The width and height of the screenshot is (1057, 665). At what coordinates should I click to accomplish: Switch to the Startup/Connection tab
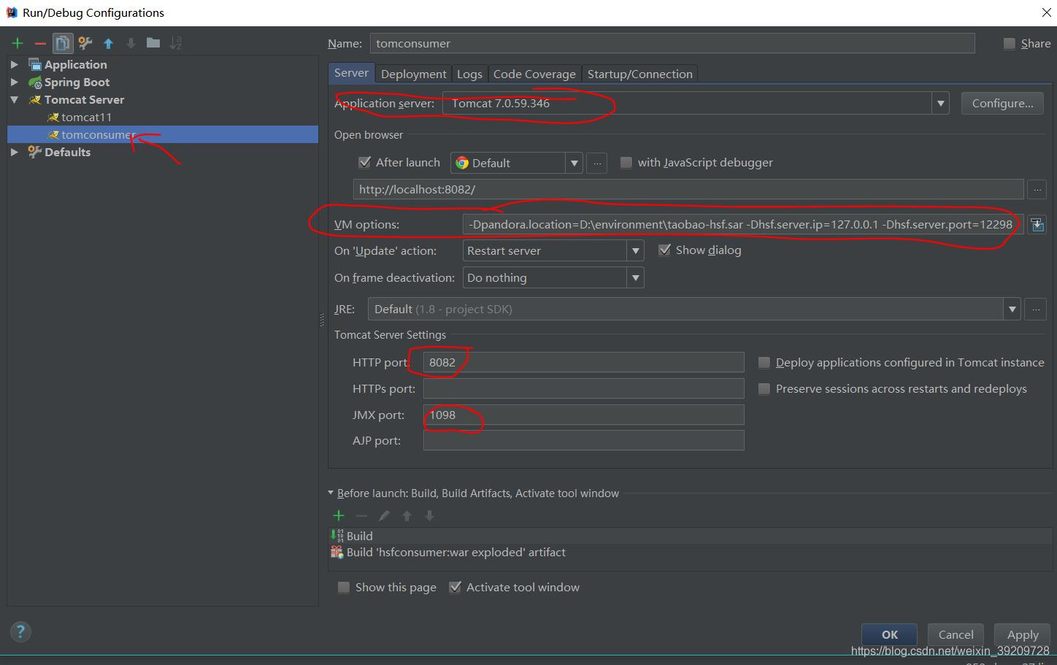click(640, 74)
